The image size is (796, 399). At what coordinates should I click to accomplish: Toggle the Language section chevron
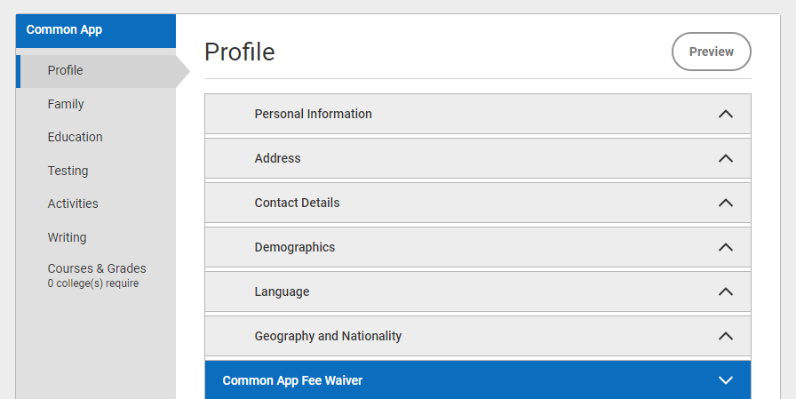[x=726, y=291]
